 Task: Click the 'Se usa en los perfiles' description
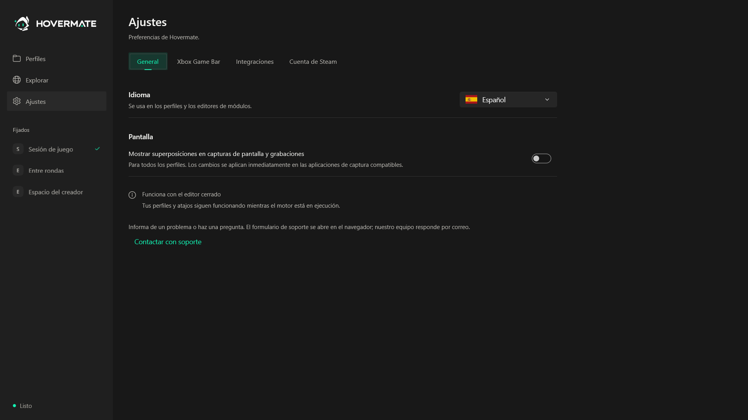coord(190,106)
